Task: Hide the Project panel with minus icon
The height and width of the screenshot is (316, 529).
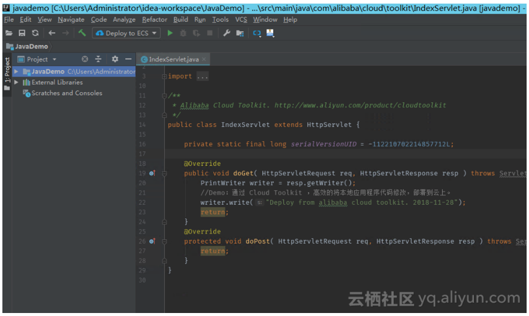Action: (x=128, y=59)
